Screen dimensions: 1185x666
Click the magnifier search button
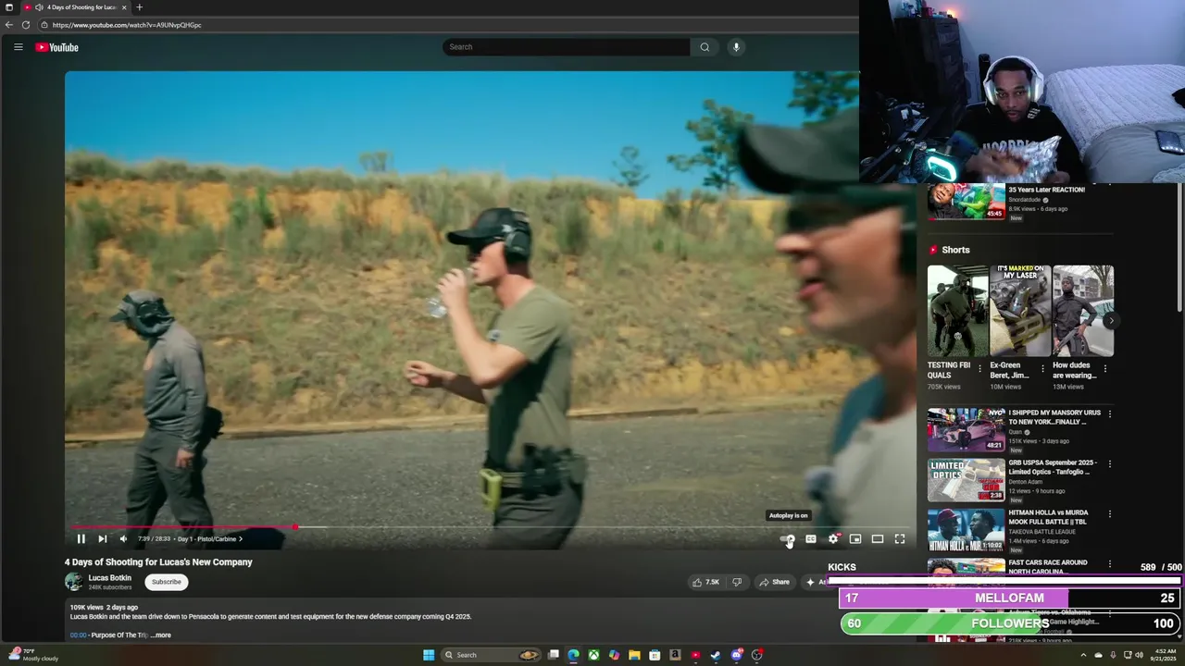click(x=705, y=47)
